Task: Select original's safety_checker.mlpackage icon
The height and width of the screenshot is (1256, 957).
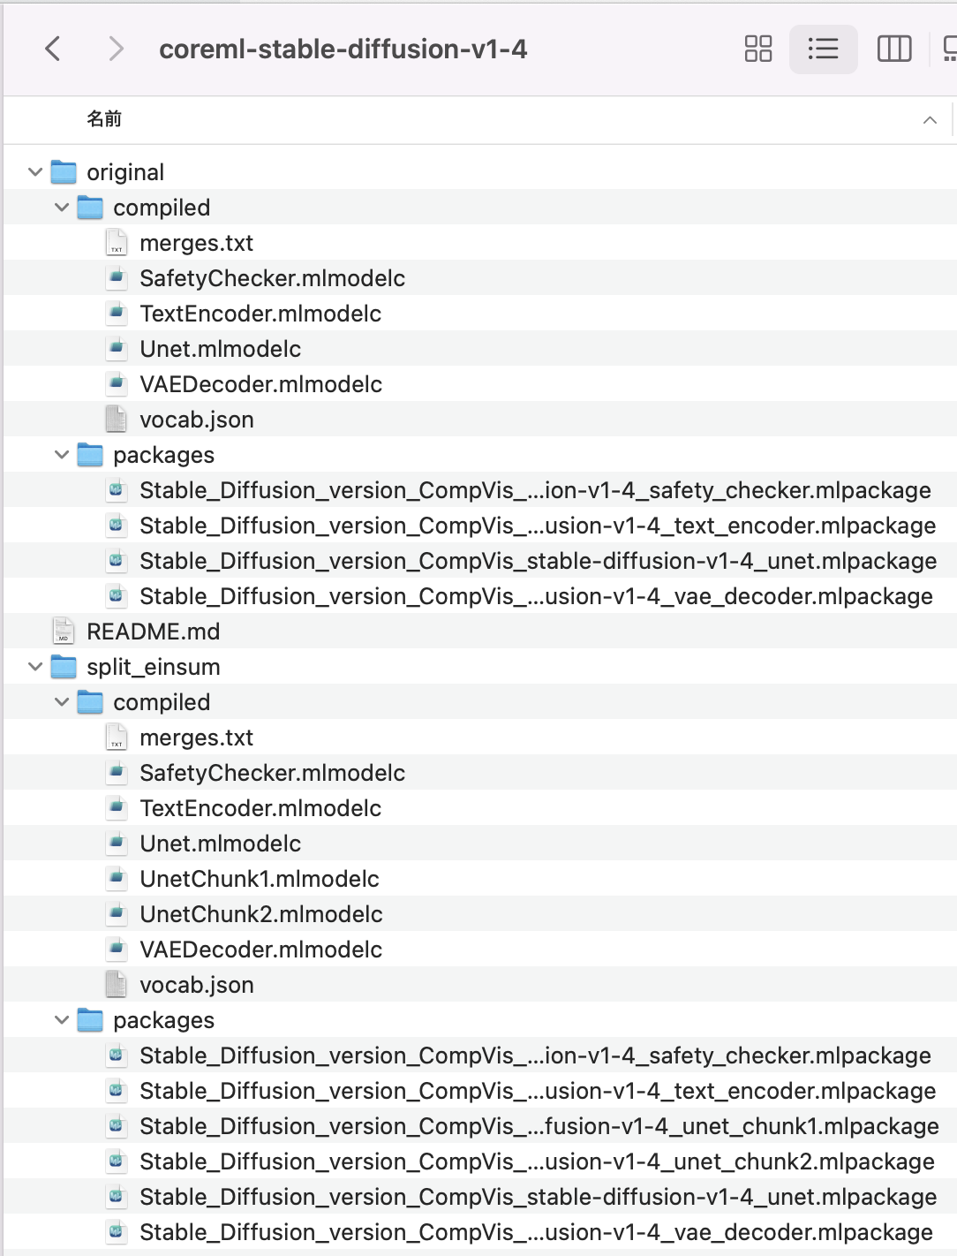Action: 117,490
